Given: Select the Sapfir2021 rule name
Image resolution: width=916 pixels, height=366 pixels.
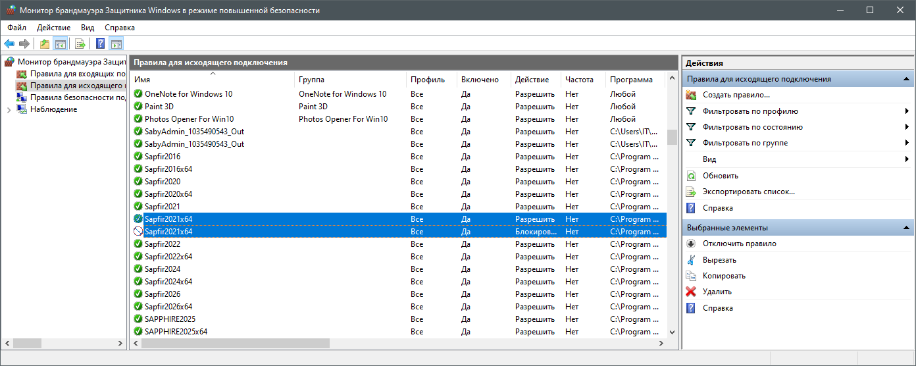Looking at the screenshot, I should [x=163, y=207].
